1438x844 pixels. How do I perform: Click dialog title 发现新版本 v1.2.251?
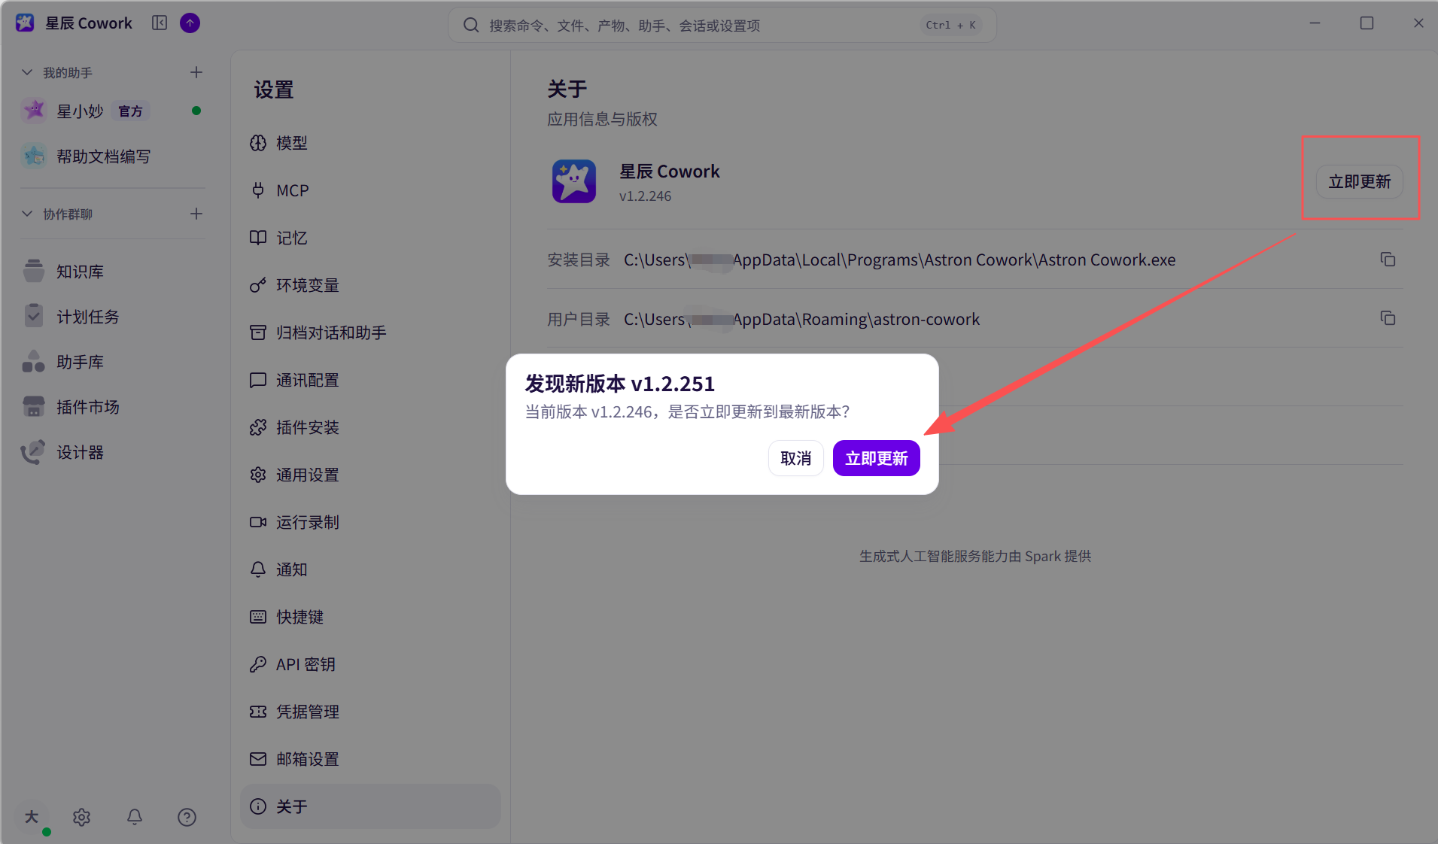tap(619, 384)
